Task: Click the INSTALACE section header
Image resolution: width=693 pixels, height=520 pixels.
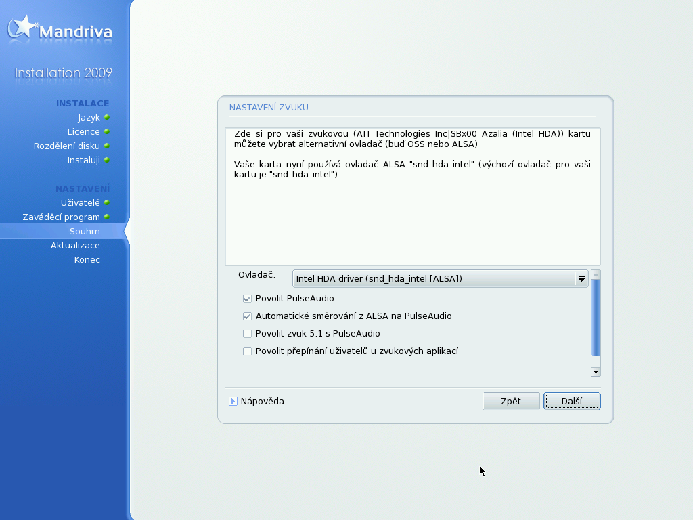Action: (83, 104)
